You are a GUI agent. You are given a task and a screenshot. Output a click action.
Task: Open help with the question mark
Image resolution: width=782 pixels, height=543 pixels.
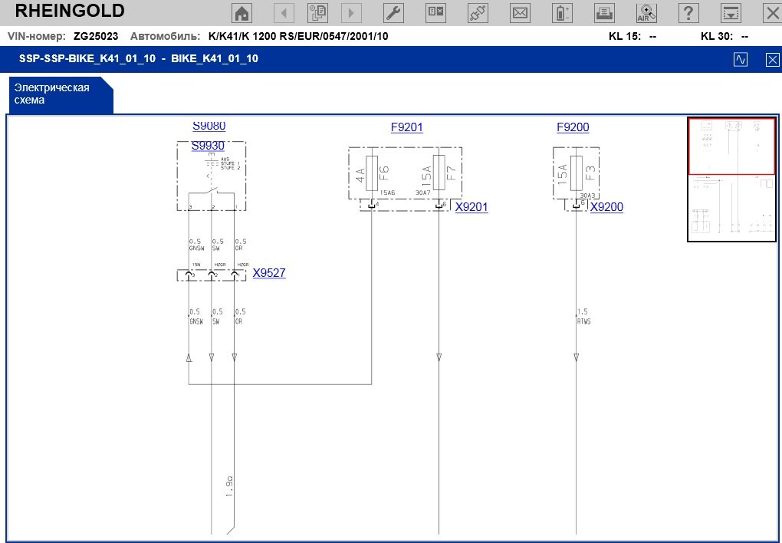pos(689,13)
